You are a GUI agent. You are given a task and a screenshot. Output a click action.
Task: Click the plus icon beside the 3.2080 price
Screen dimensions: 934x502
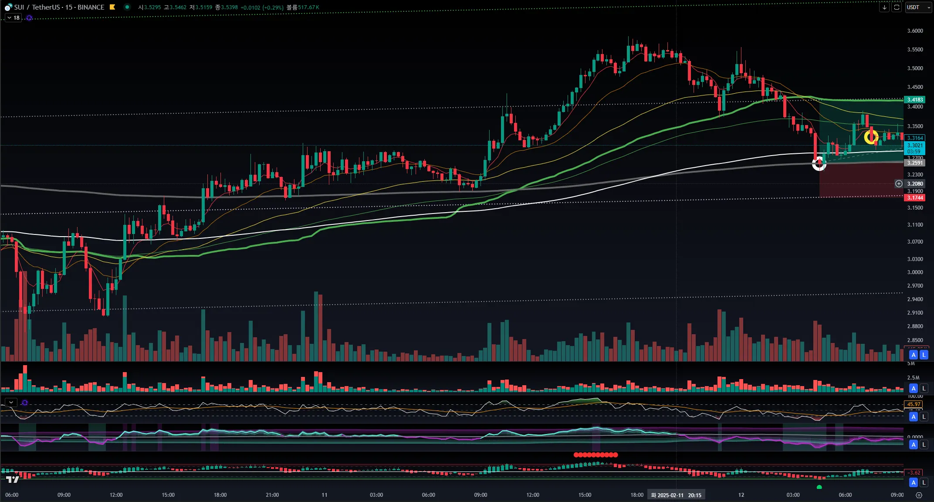[899, 184]
